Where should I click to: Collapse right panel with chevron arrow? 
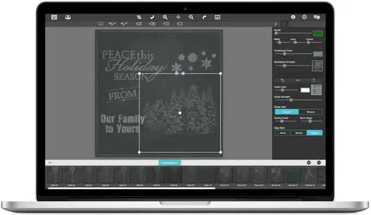pyautogui.click(x=276, y=24)
